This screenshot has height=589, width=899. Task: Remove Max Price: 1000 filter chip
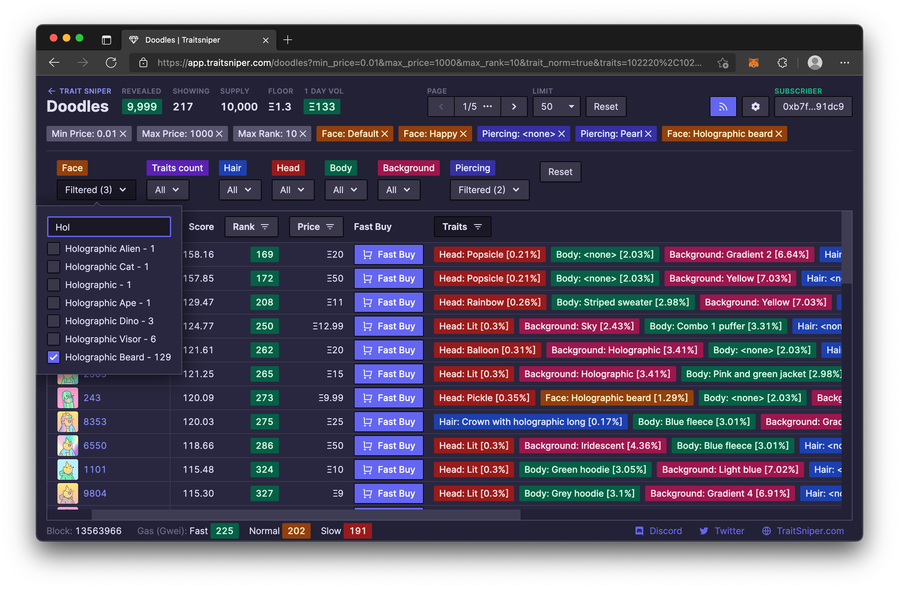[x=219, y=134]
